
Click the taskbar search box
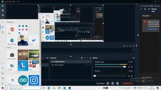[x=23, y=88]
